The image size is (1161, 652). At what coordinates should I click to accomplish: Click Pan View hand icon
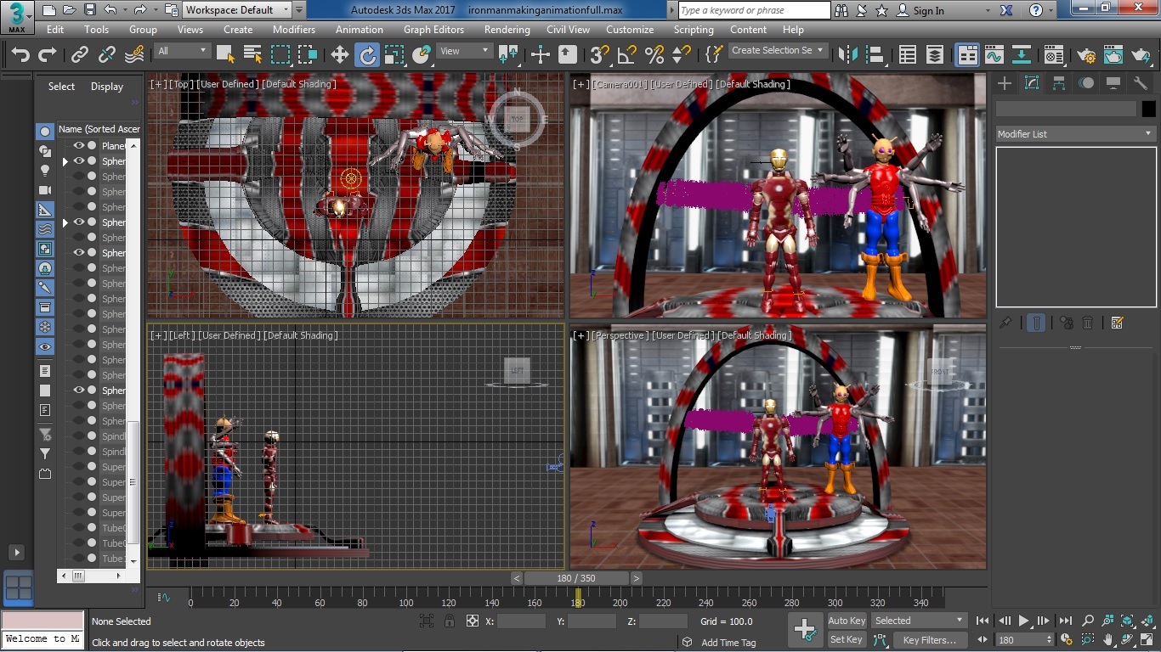point(1107,640)
